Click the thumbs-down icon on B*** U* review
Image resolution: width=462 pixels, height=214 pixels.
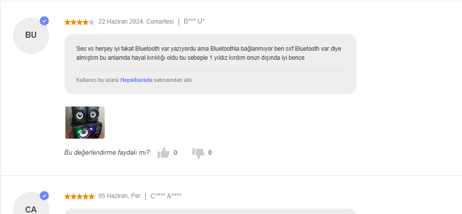[x=198, y=153]
